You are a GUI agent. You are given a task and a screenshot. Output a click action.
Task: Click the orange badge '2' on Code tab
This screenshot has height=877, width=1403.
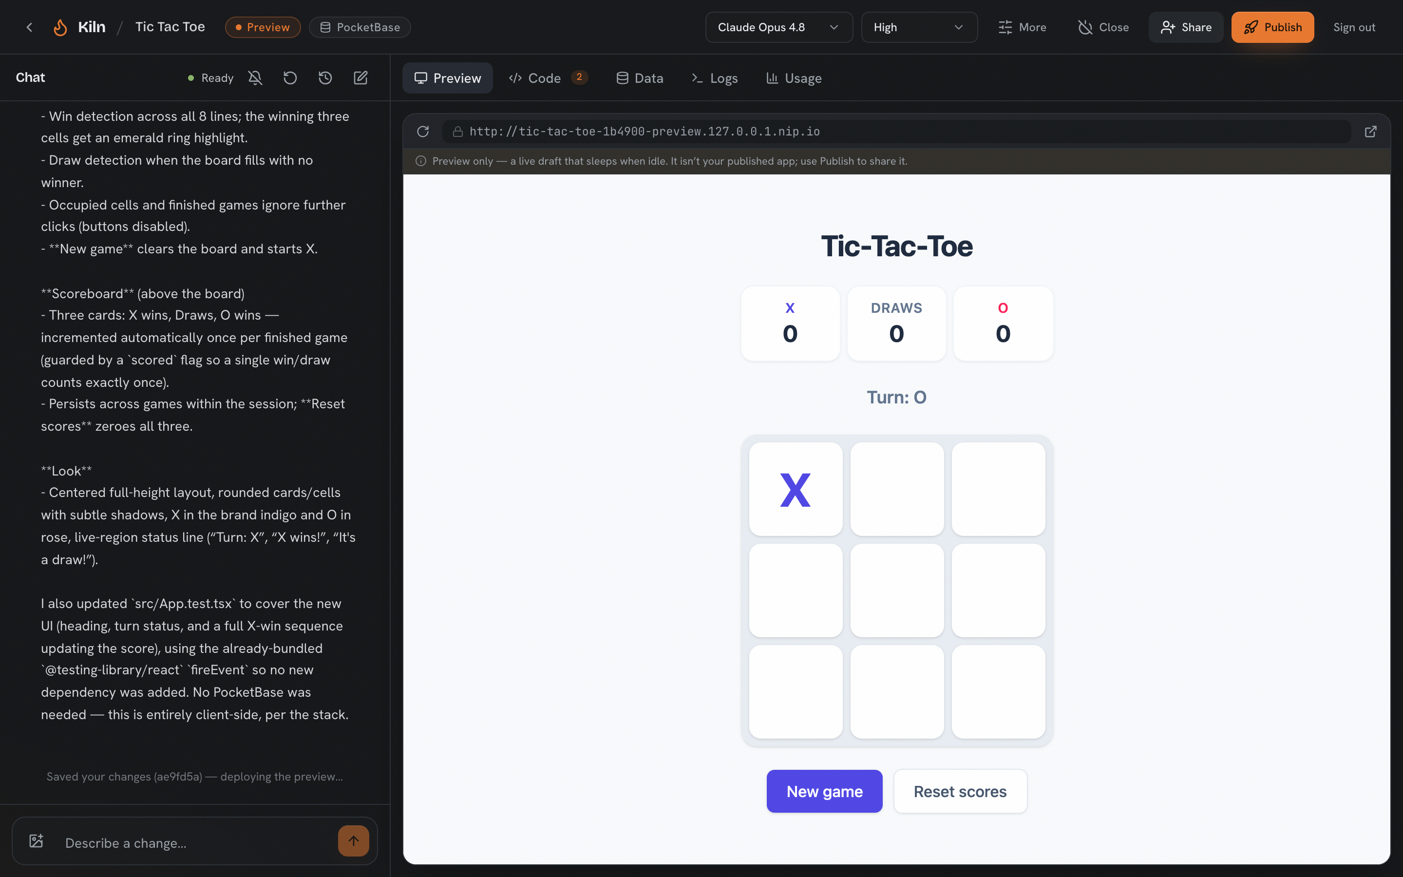point(579,77)
